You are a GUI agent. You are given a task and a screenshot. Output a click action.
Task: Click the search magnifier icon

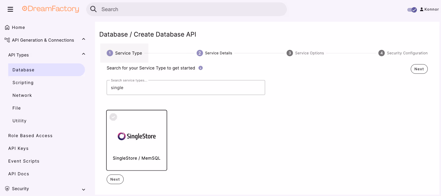tap(93, 9)
